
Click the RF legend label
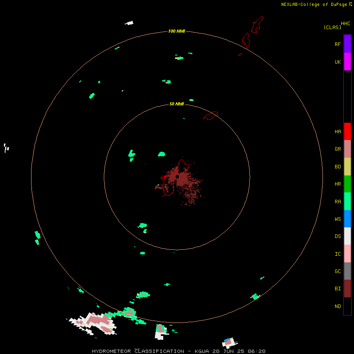click(x=337, y=44)
